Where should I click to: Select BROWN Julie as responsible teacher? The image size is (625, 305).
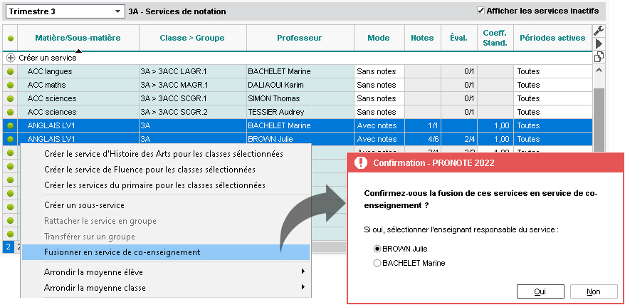pos(377,249)
